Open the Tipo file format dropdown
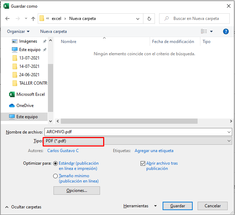Screen dimensions: 235x215 [x=138, y=141]
